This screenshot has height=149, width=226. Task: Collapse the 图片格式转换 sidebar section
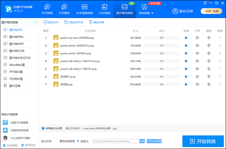click(35, 22)
